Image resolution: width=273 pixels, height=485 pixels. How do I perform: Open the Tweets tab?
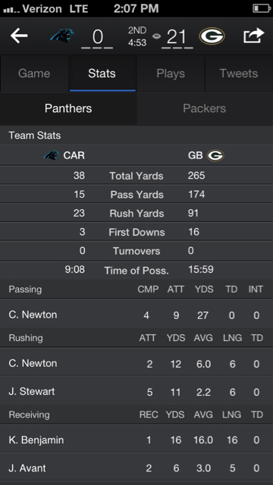coord(239,74)
